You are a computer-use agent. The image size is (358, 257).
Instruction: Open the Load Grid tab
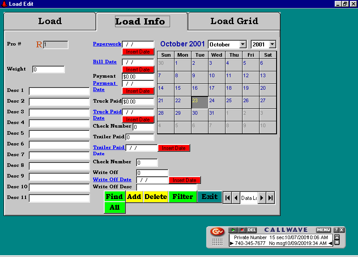click(x=234, y=21)
